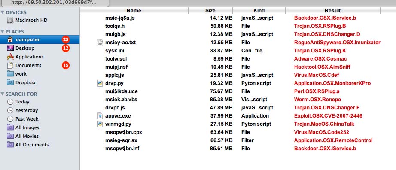Collapse the SEARCH FOR section triangle
396x170 pixels.
3,94
